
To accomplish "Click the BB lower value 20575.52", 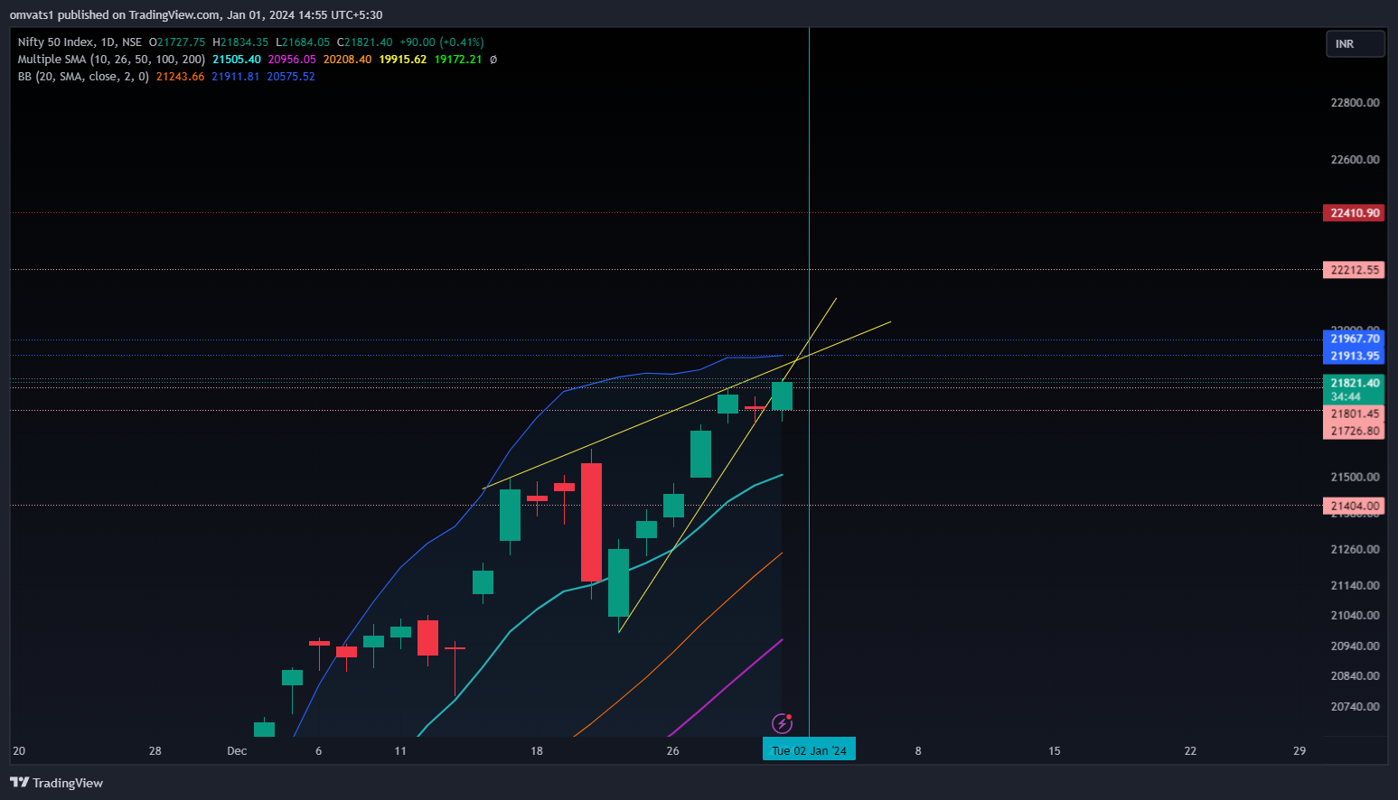I will coord(291,77).
